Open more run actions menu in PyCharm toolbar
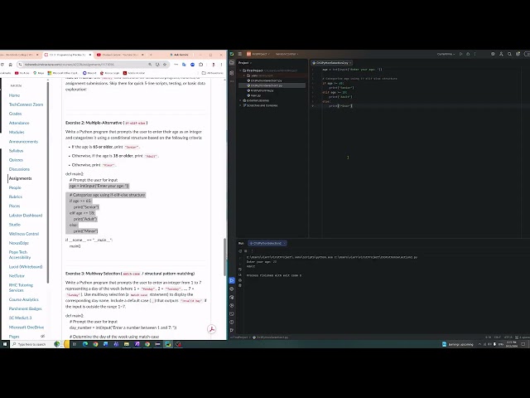530x398 pixels. [475, 54]
